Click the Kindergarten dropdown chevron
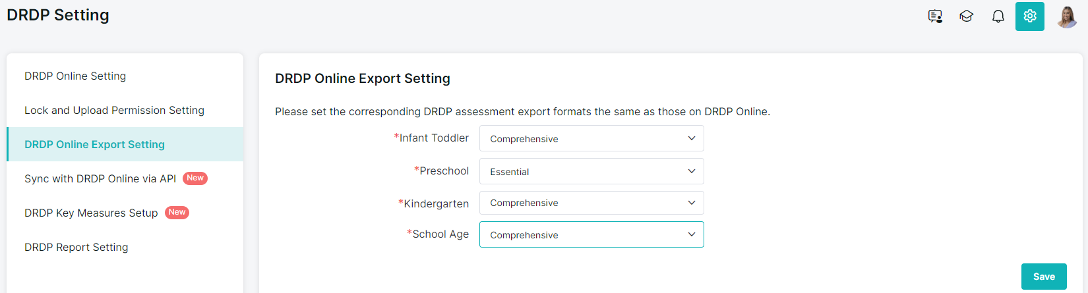The image size is (1088, 293). tap(692, 203)
